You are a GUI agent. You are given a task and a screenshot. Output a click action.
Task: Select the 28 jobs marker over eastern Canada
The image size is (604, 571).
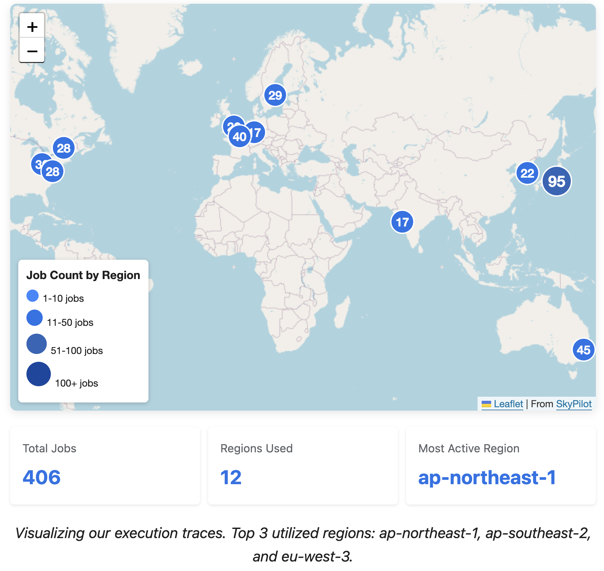[63, 148]
